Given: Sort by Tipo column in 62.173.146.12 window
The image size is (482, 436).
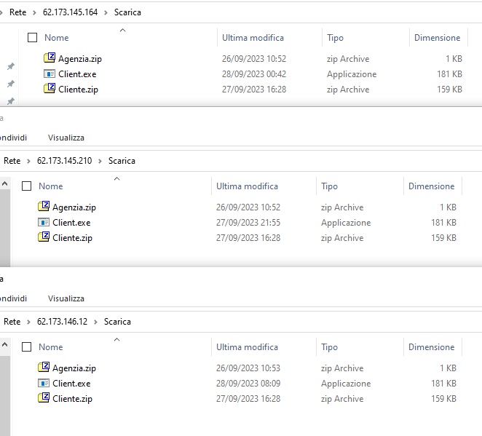Looking at the screenshot, I should (329, 347).
